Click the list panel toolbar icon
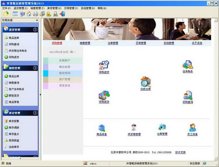 click(15, 14)
